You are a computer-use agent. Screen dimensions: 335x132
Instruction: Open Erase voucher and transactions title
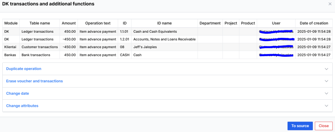coord(34,81)
